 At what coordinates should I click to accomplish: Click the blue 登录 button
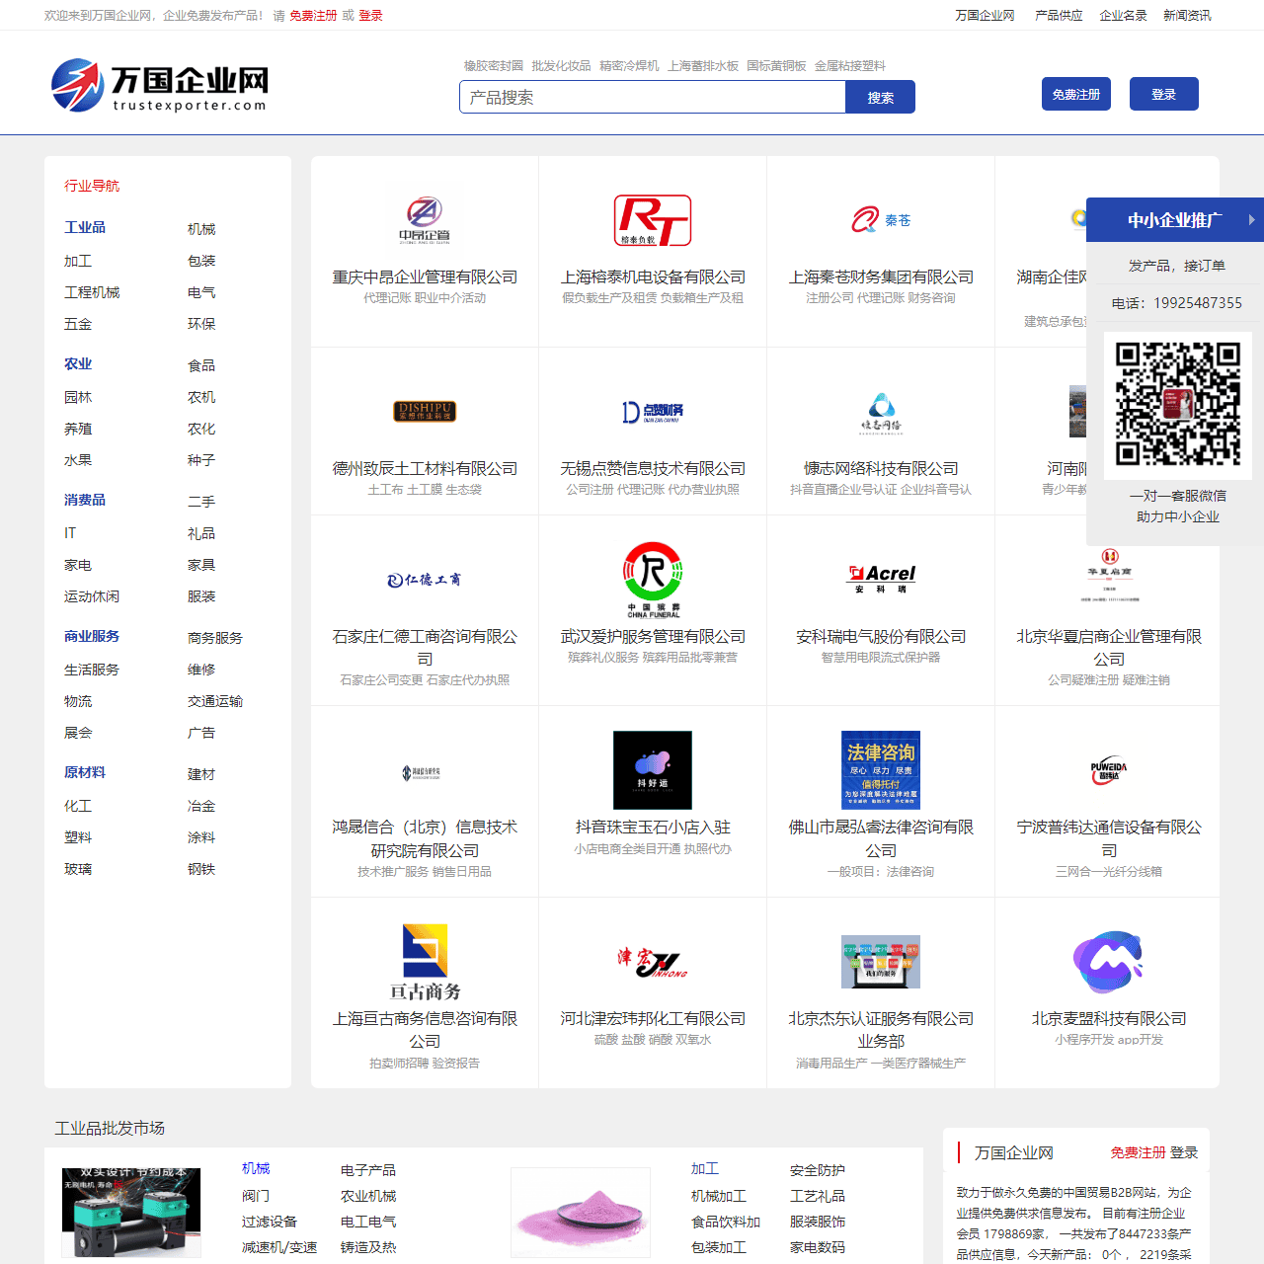1164,94
